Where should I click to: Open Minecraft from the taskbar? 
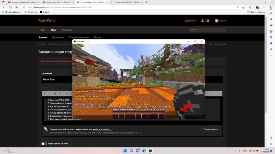point(150,151)
